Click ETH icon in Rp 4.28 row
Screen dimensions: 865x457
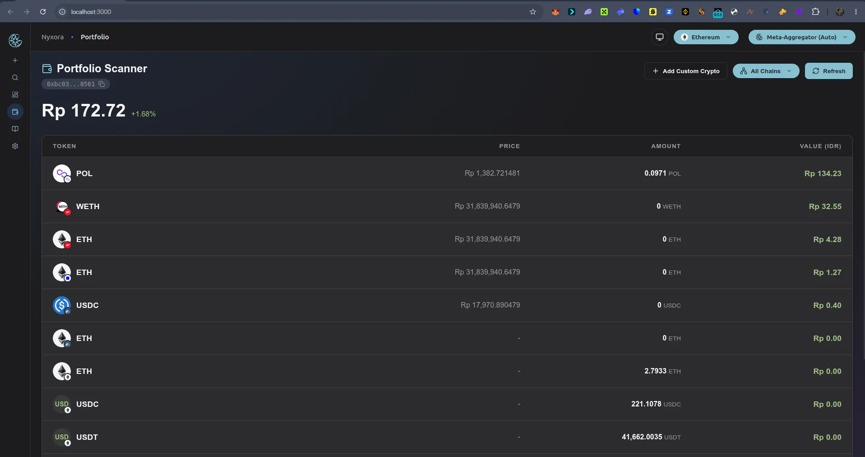click(62, 239)
